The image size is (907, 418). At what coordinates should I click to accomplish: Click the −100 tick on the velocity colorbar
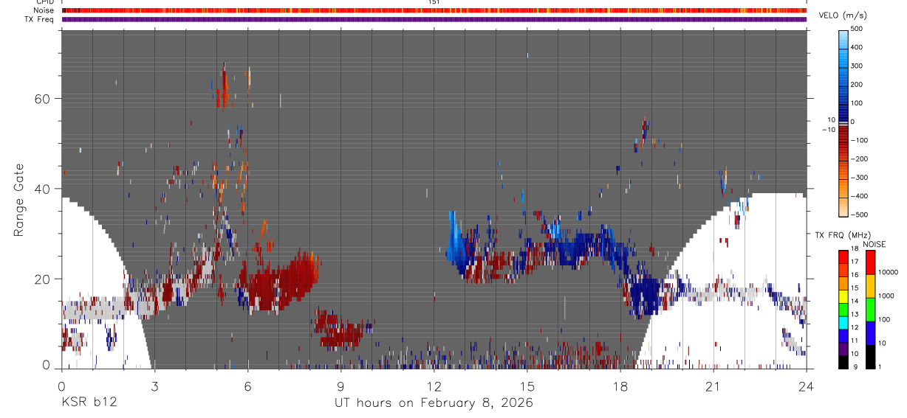[x=860, y=140]
